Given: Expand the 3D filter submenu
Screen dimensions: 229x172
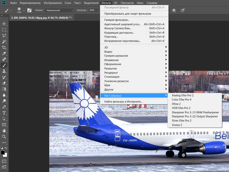Looking at the screenshot, I should 134,47.
